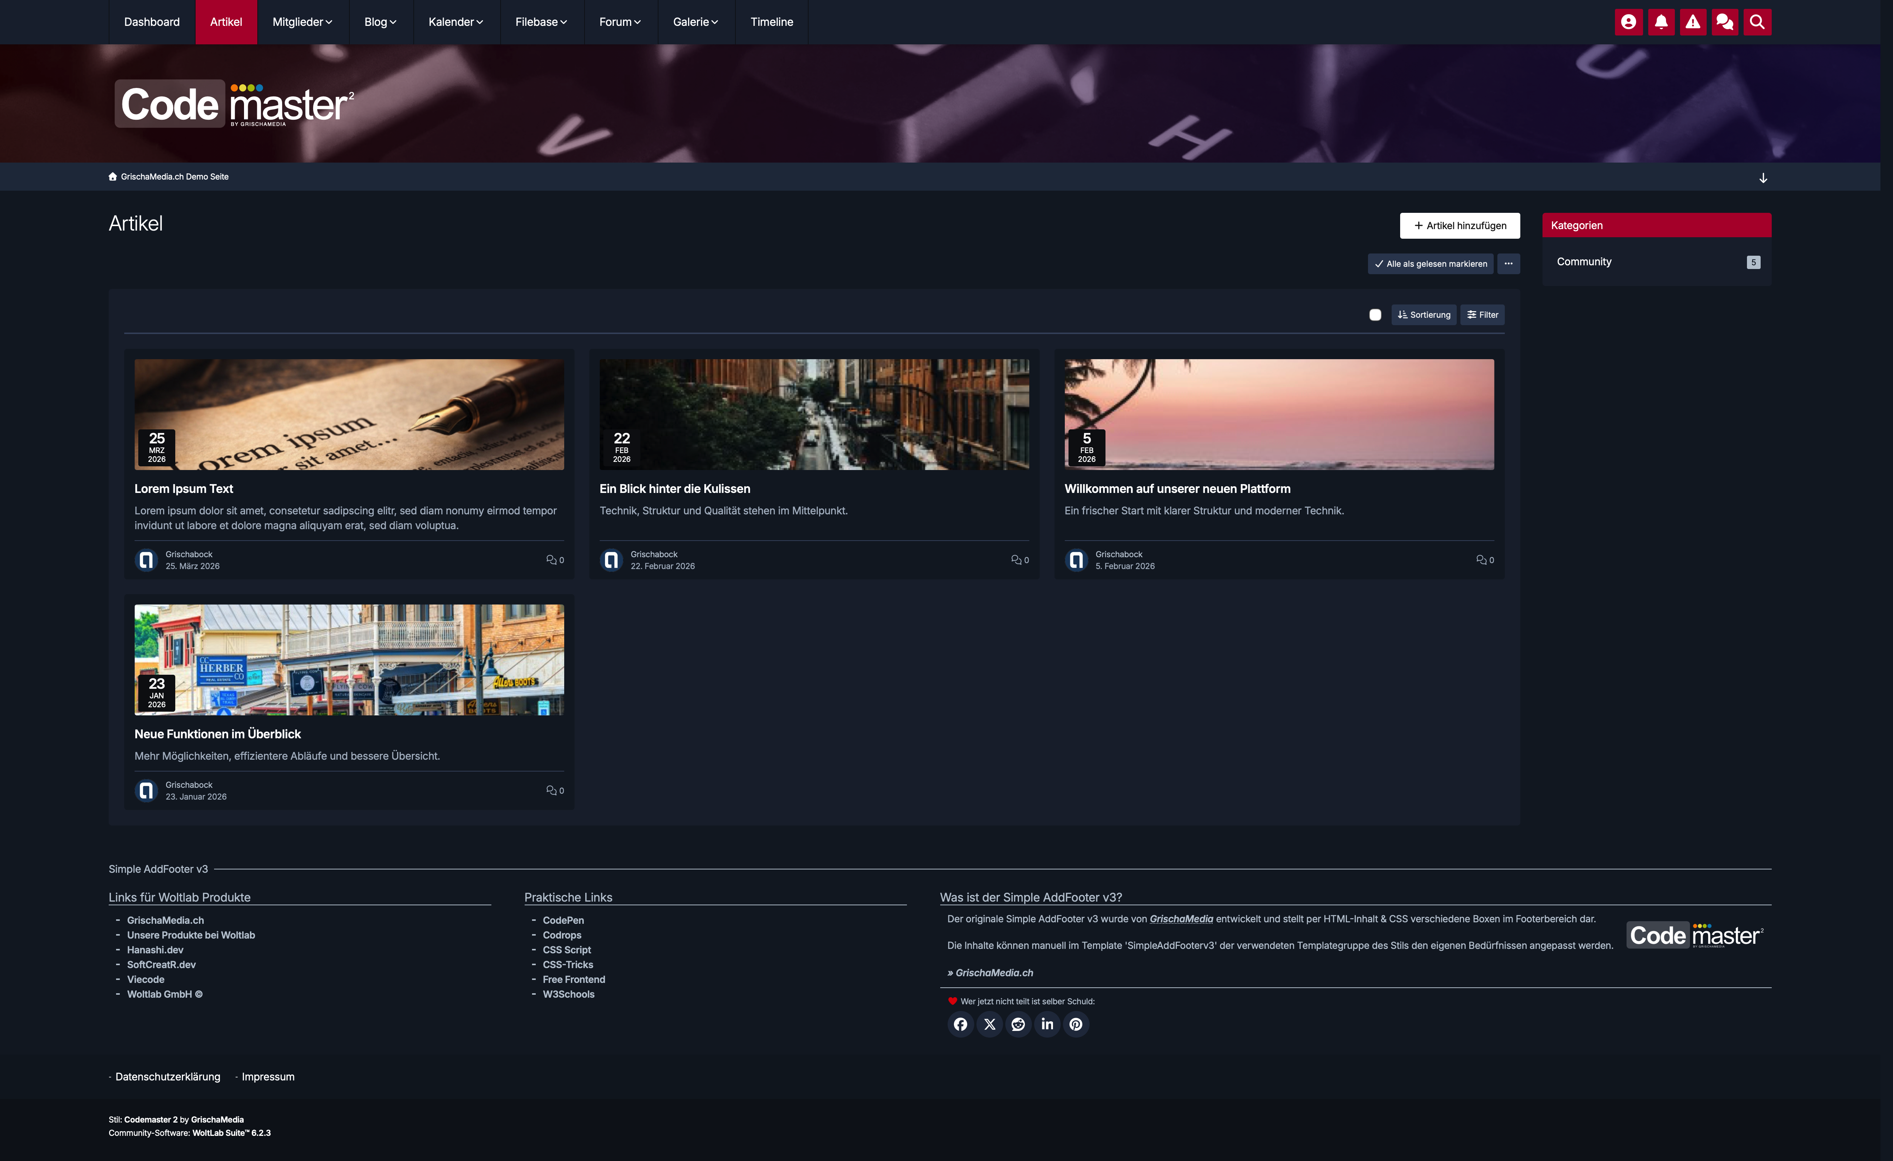Click the category count badge 5
The image size is (1893, 1161).
[x=1753, y=263]
